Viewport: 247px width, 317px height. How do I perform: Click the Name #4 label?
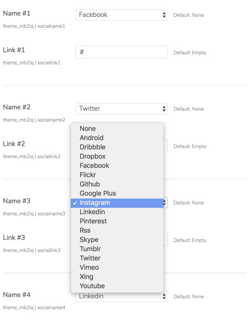click(x=17, y=295)
